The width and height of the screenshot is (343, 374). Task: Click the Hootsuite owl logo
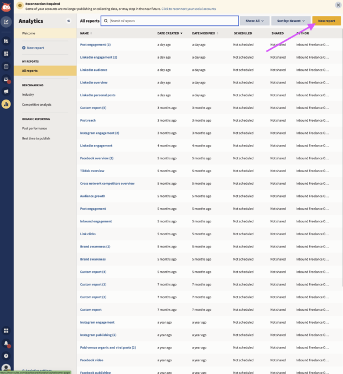pyautogui.click(x=6, y=5)
